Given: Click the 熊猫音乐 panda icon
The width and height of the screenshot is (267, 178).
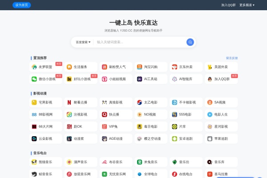Looking at the screenshot, I should (34, 162).
